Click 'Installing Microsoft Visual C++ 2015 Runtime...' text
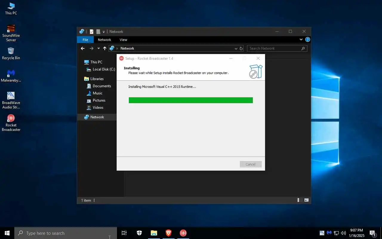The width and height of the screenshot is (382, 239). 162,87
